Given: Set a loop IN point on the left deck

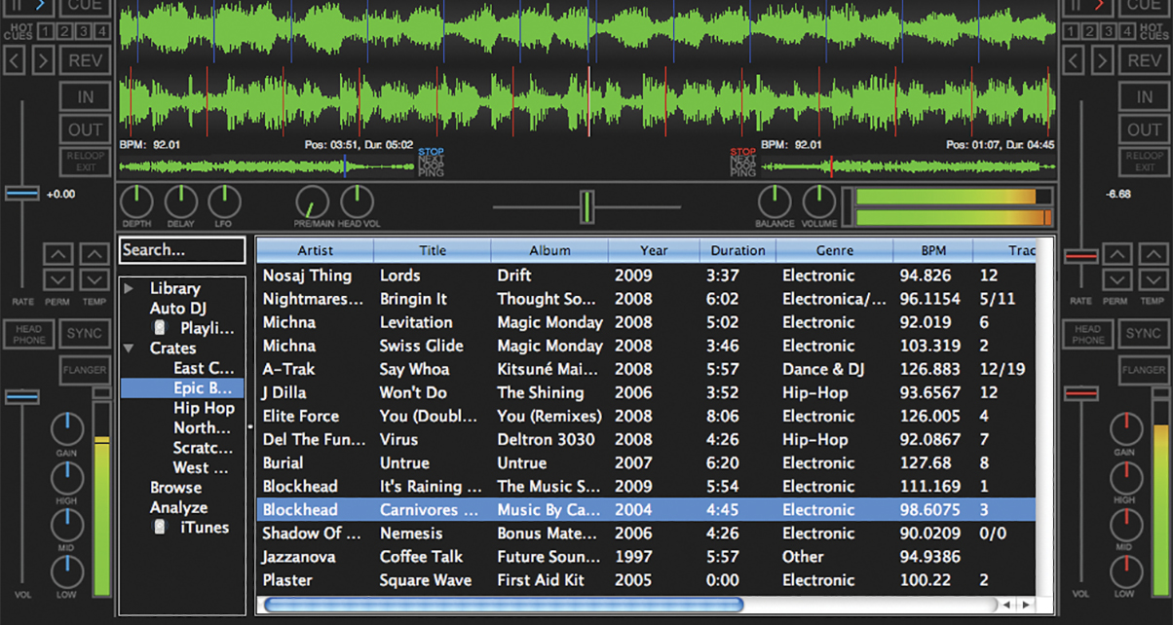Looking at the screenshot, I should click(85, 95).
